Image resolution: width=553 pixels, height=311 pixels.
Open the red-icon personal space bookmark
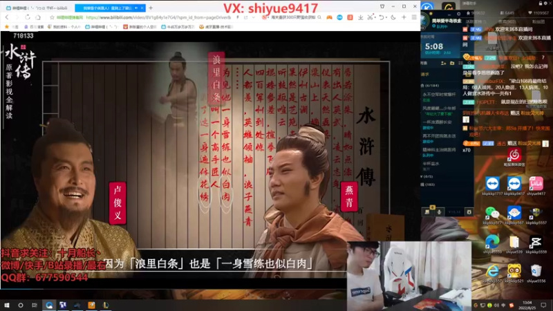pos(140,27)
